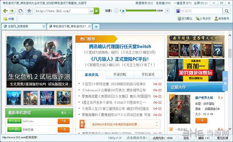Click 老板键(F9) boss key
233x142 pixels.
(x=163, y=3)
